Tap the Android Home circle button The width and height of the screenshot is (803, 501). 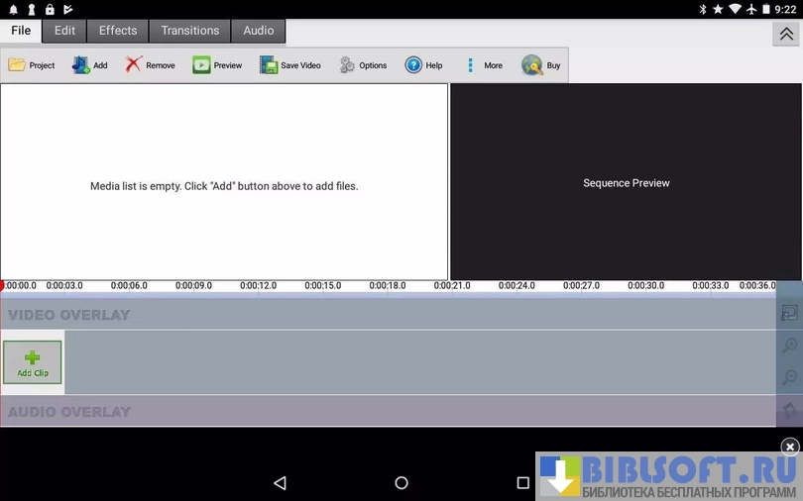pyautogui.click(x=401, y=483)
